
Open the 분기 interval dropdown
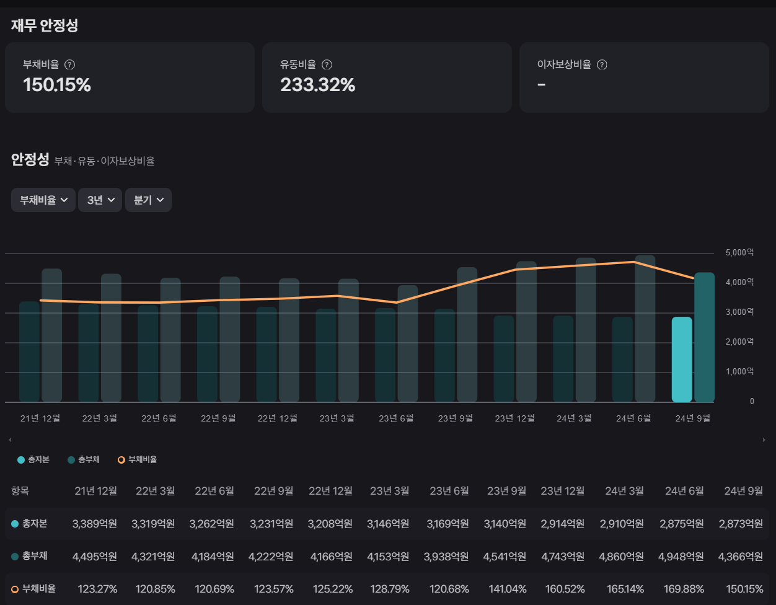click(149, 200)
